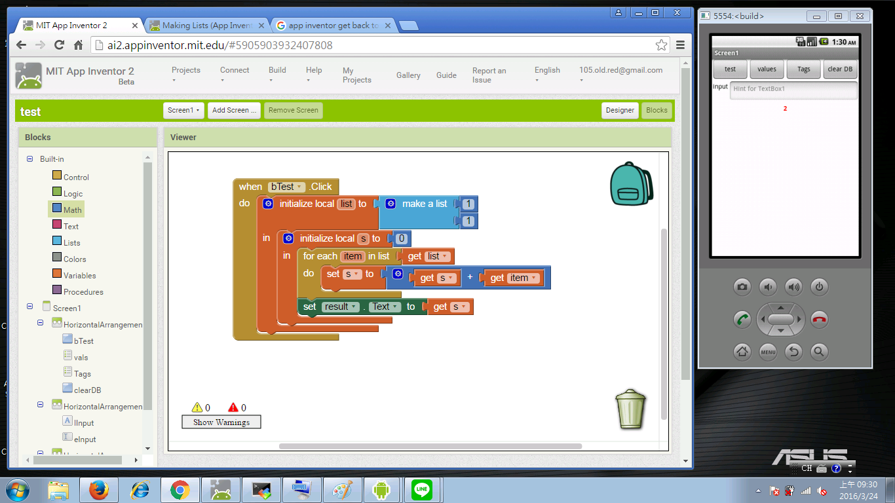Click the Hint for TextBox1 input field
Viewport: 895px width, 503px height.
click(793, 89)
